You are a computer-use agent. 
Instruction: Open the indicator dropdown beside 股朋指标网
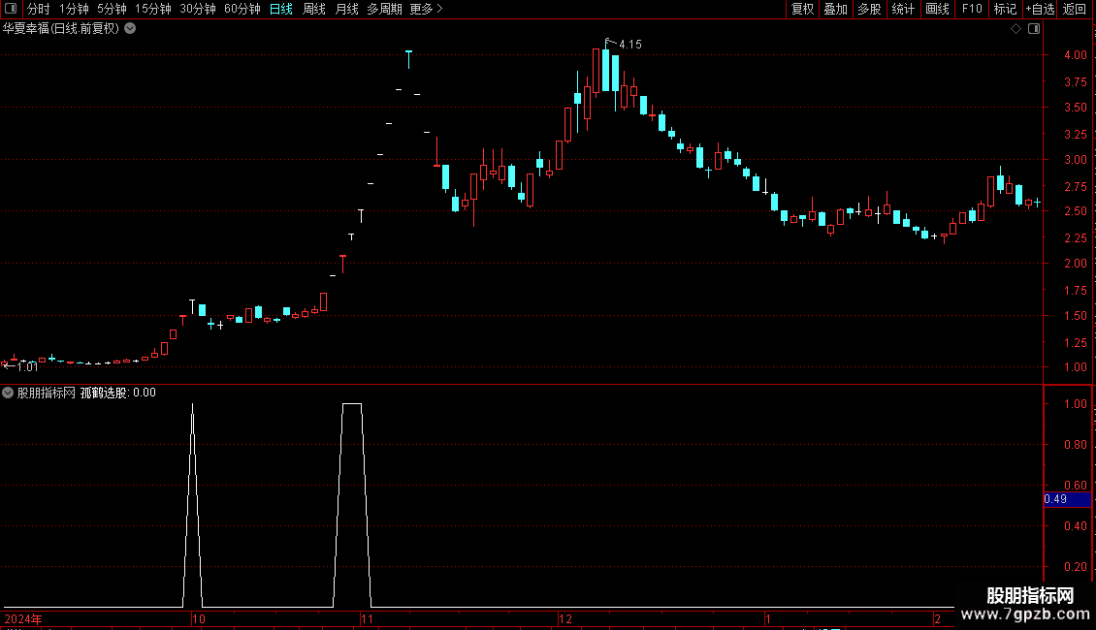(8, 393)
